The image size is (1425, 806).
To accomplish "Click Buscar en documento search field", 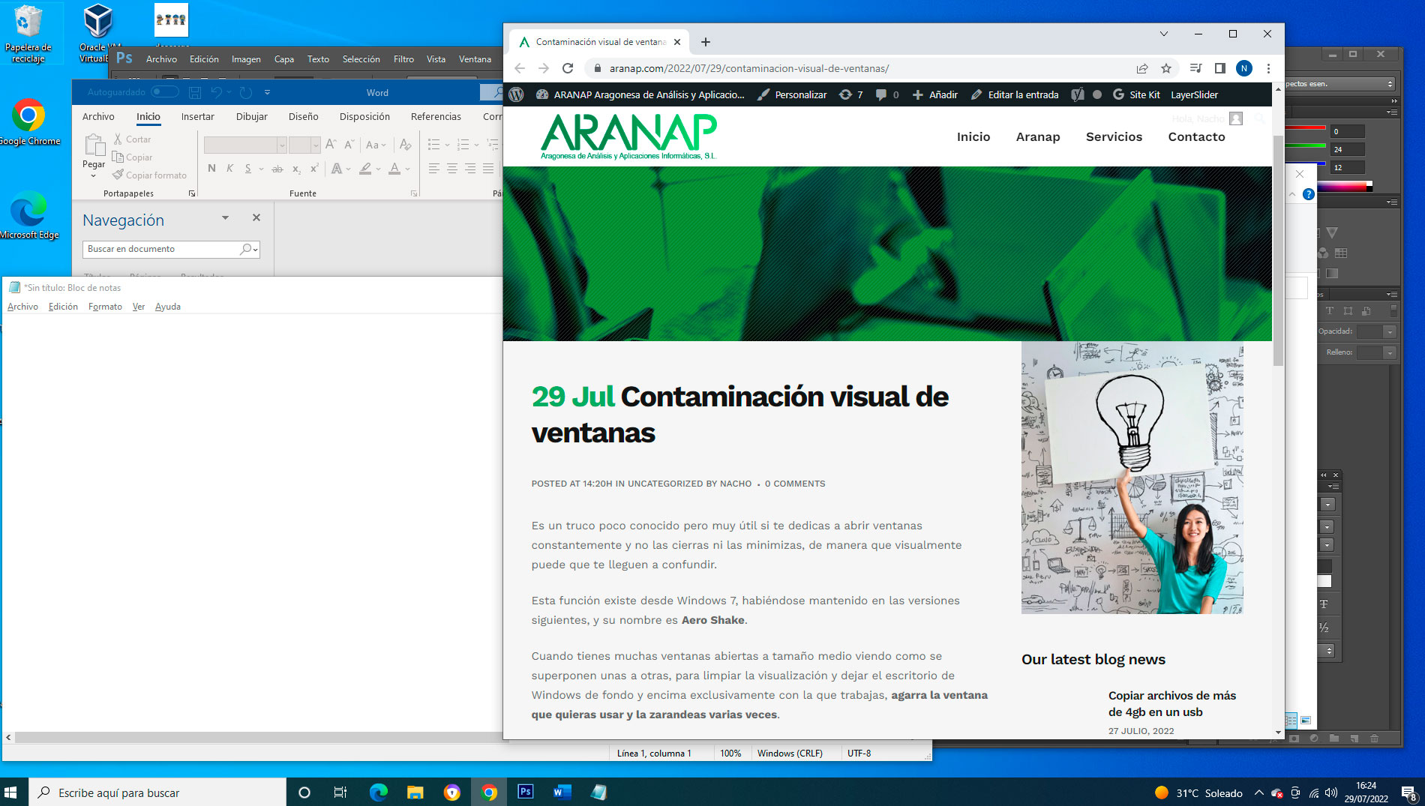I will pos(171,249).
